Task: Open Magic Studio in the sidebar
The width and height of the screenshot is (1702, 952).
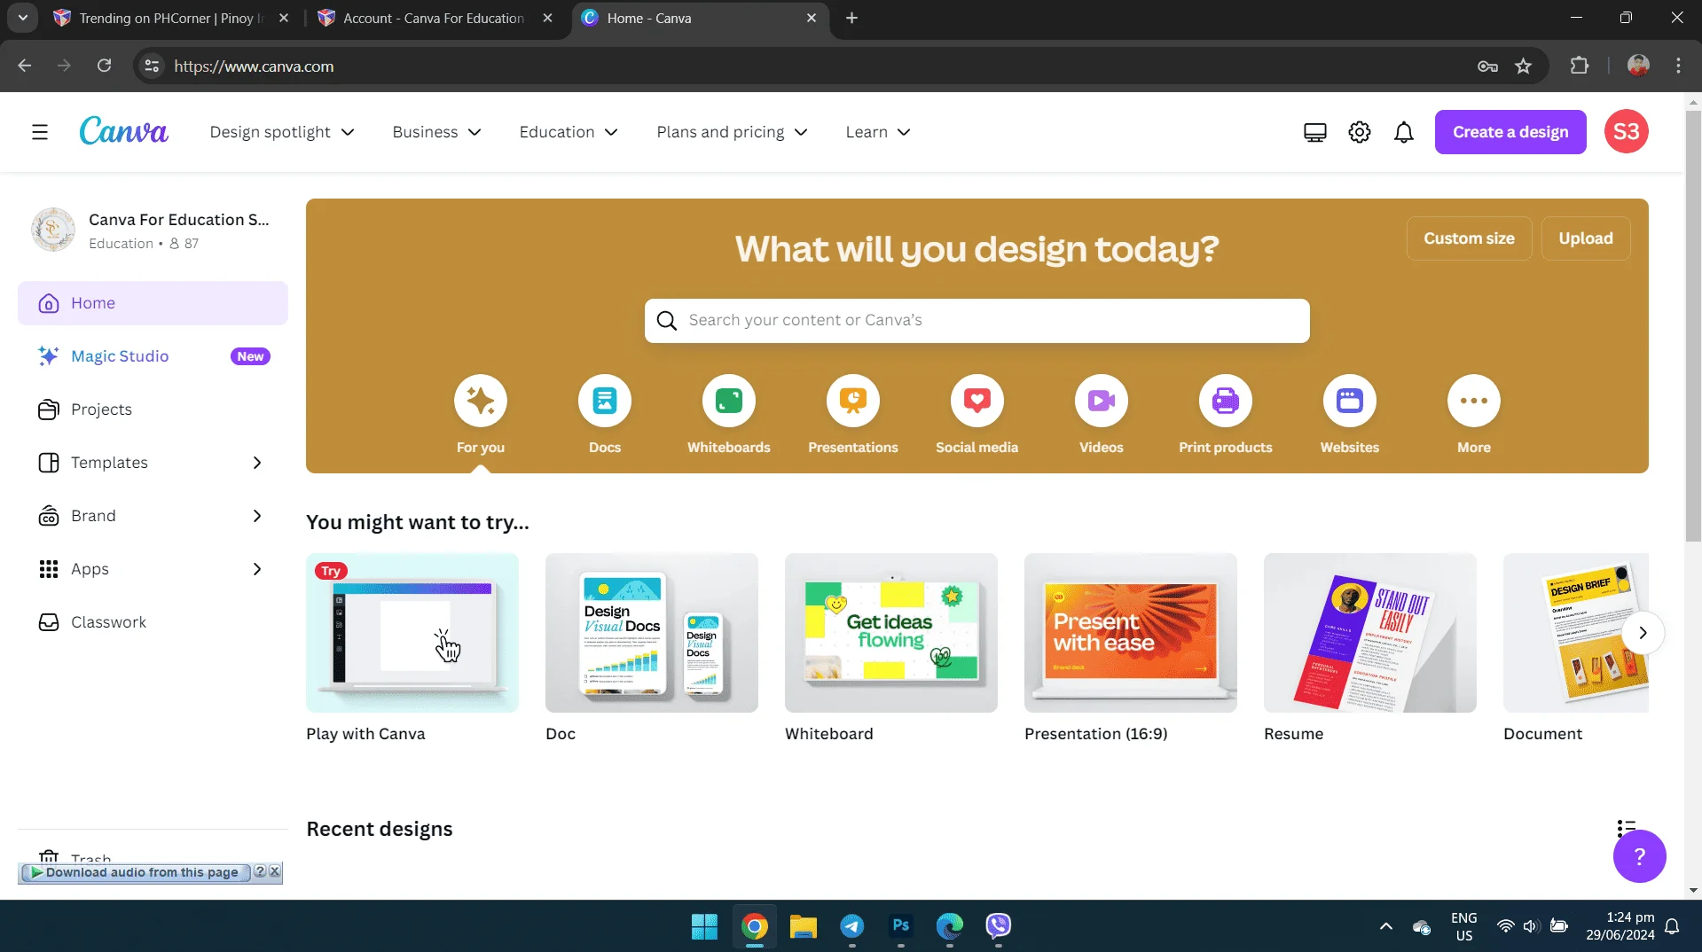Action: (153, 356)
